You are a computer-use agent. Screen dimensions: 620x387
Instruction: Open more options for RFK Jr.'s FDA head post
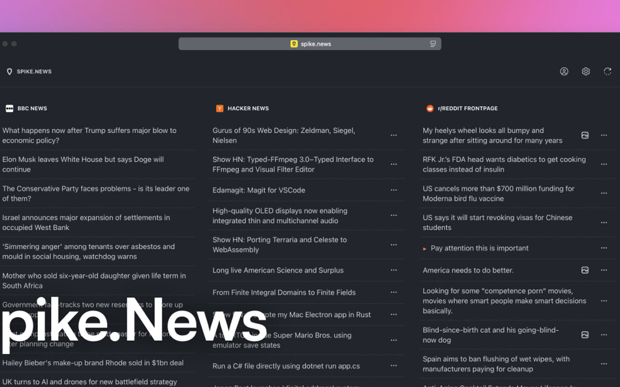(x=604, y=164)
